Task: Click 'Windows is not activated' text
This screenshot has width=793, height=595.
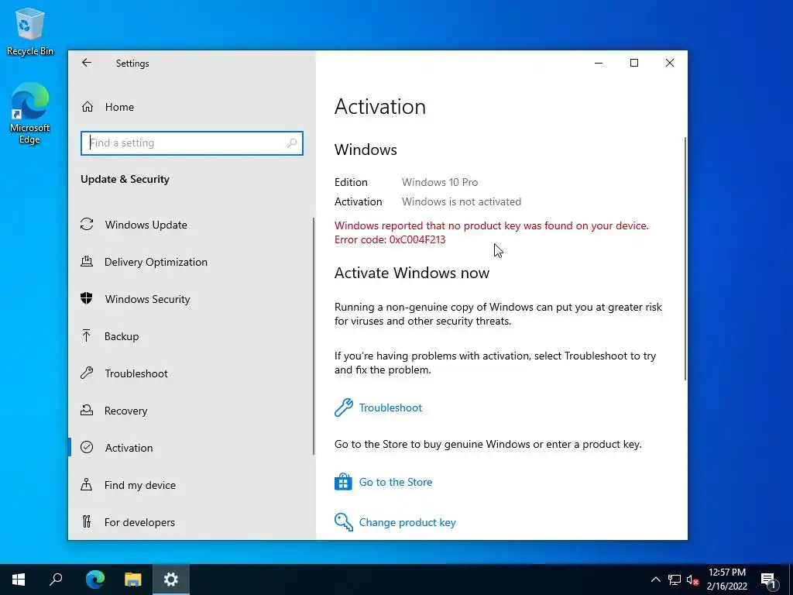Action: (462, 201)
